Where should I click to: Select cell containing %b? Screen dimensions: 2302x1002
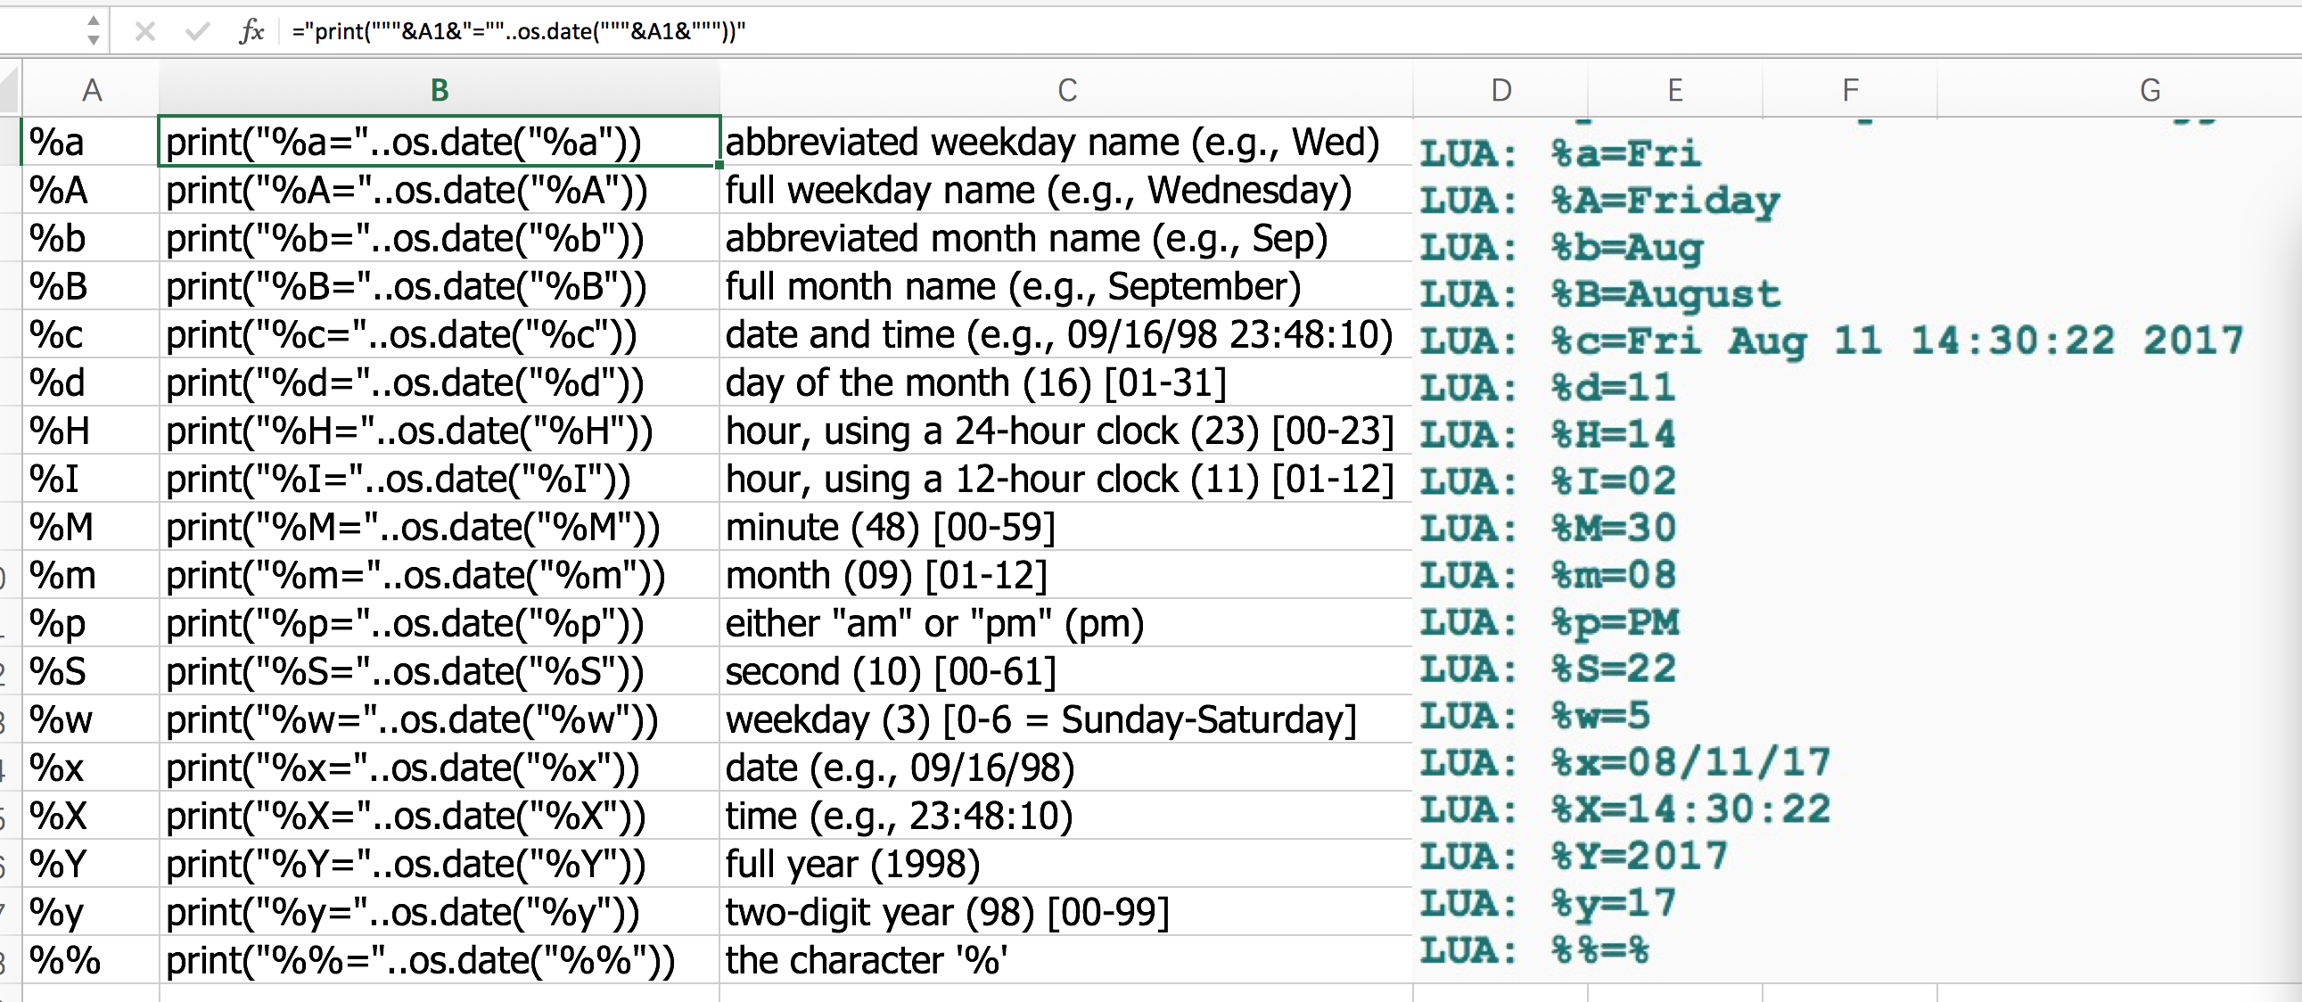(90, 238)
